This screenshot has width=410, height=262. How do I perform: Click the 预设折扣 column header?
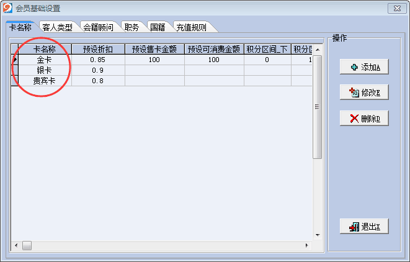97,50
